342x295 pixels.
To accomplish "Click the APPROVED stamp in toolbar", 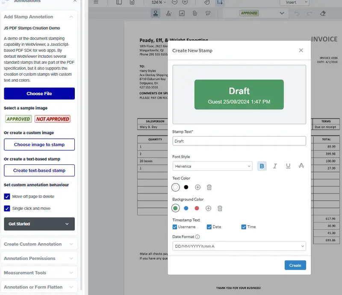I will [249, 13].
